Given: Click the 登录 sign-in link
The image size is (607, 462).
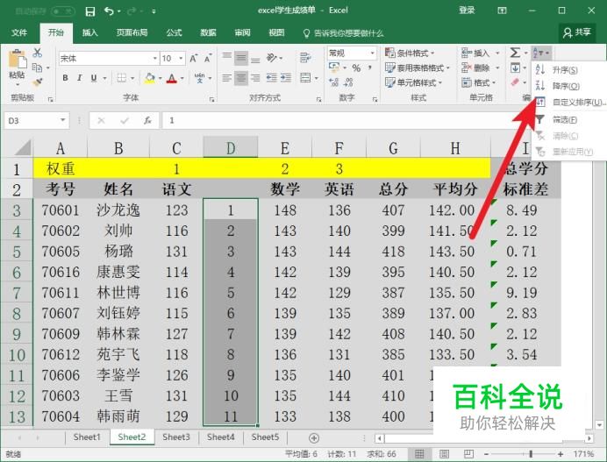Looking at the screenshot, I should coord(467,11).
